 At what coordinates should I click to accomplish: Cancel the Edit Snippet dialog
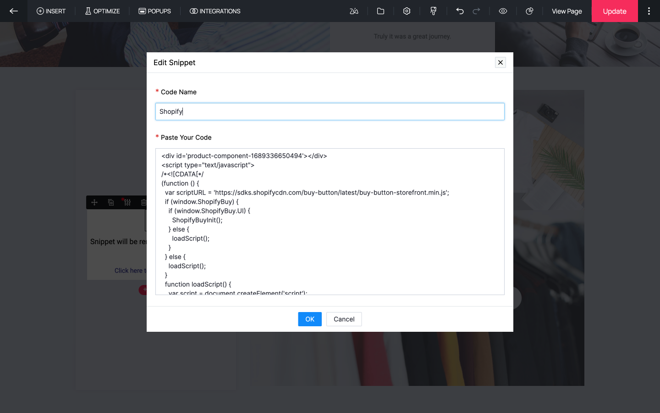point(344,319)
